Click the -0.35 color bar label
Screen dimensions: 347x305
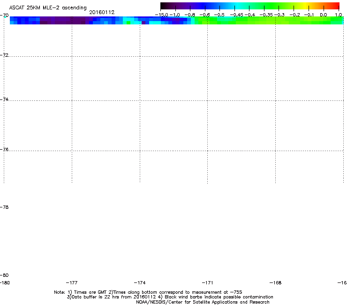(266, 15)
